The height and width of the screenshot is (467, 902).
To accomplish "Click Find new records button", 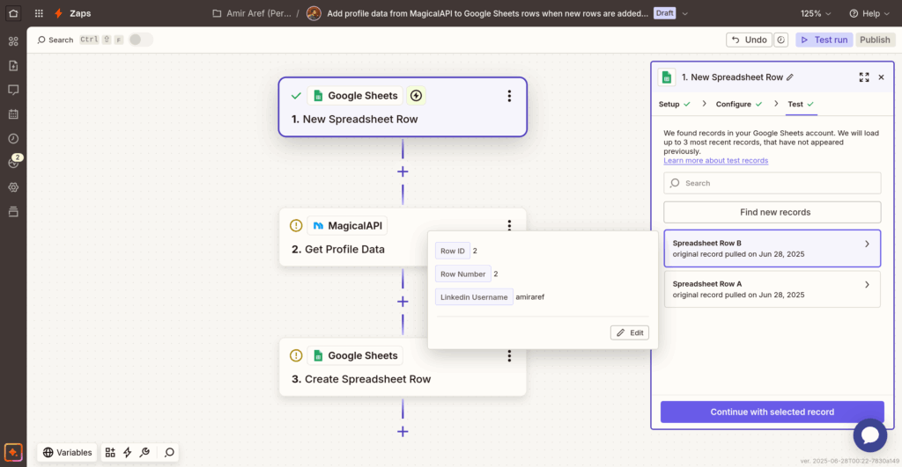I will click(772, 212).
